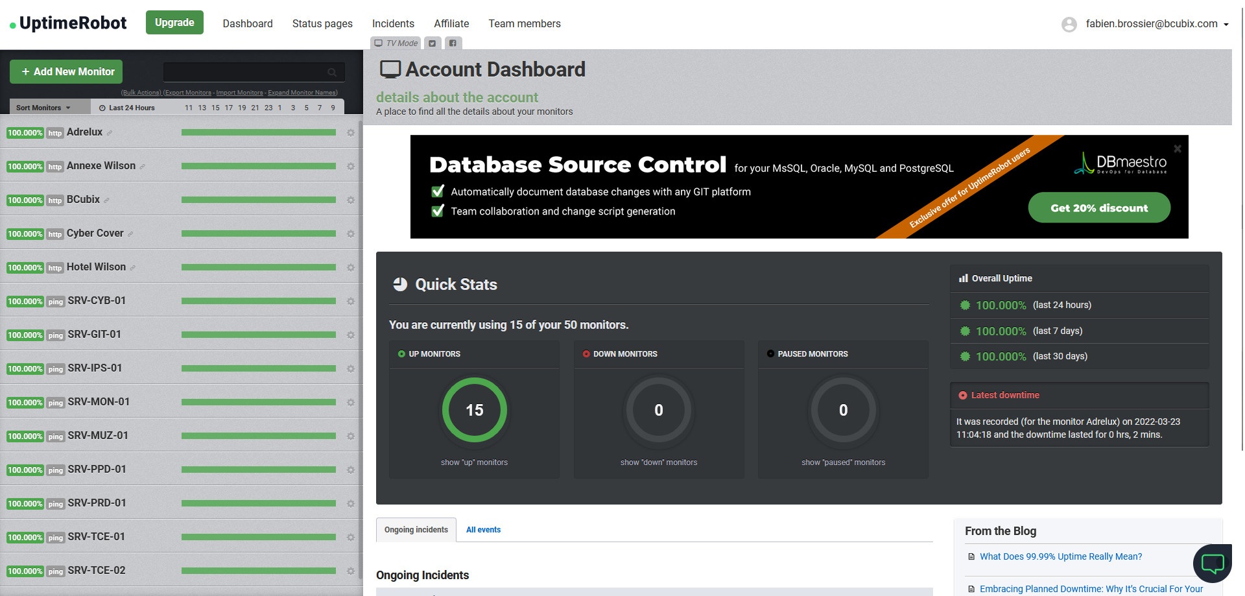Open Status pages navigation item

tap(322, 24)
